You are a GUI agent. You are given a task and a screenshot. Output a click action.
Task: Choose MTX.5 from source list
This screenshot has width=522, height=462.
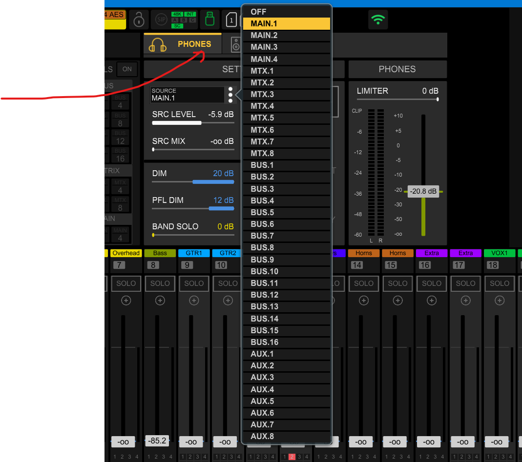tap(287, 118)
